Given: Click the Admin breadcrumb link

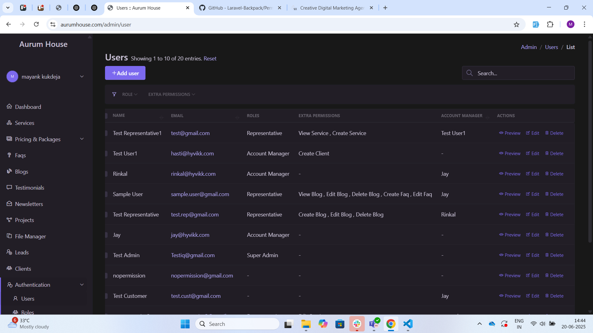Looking at the screenshot, I should [x=529, y=47].
